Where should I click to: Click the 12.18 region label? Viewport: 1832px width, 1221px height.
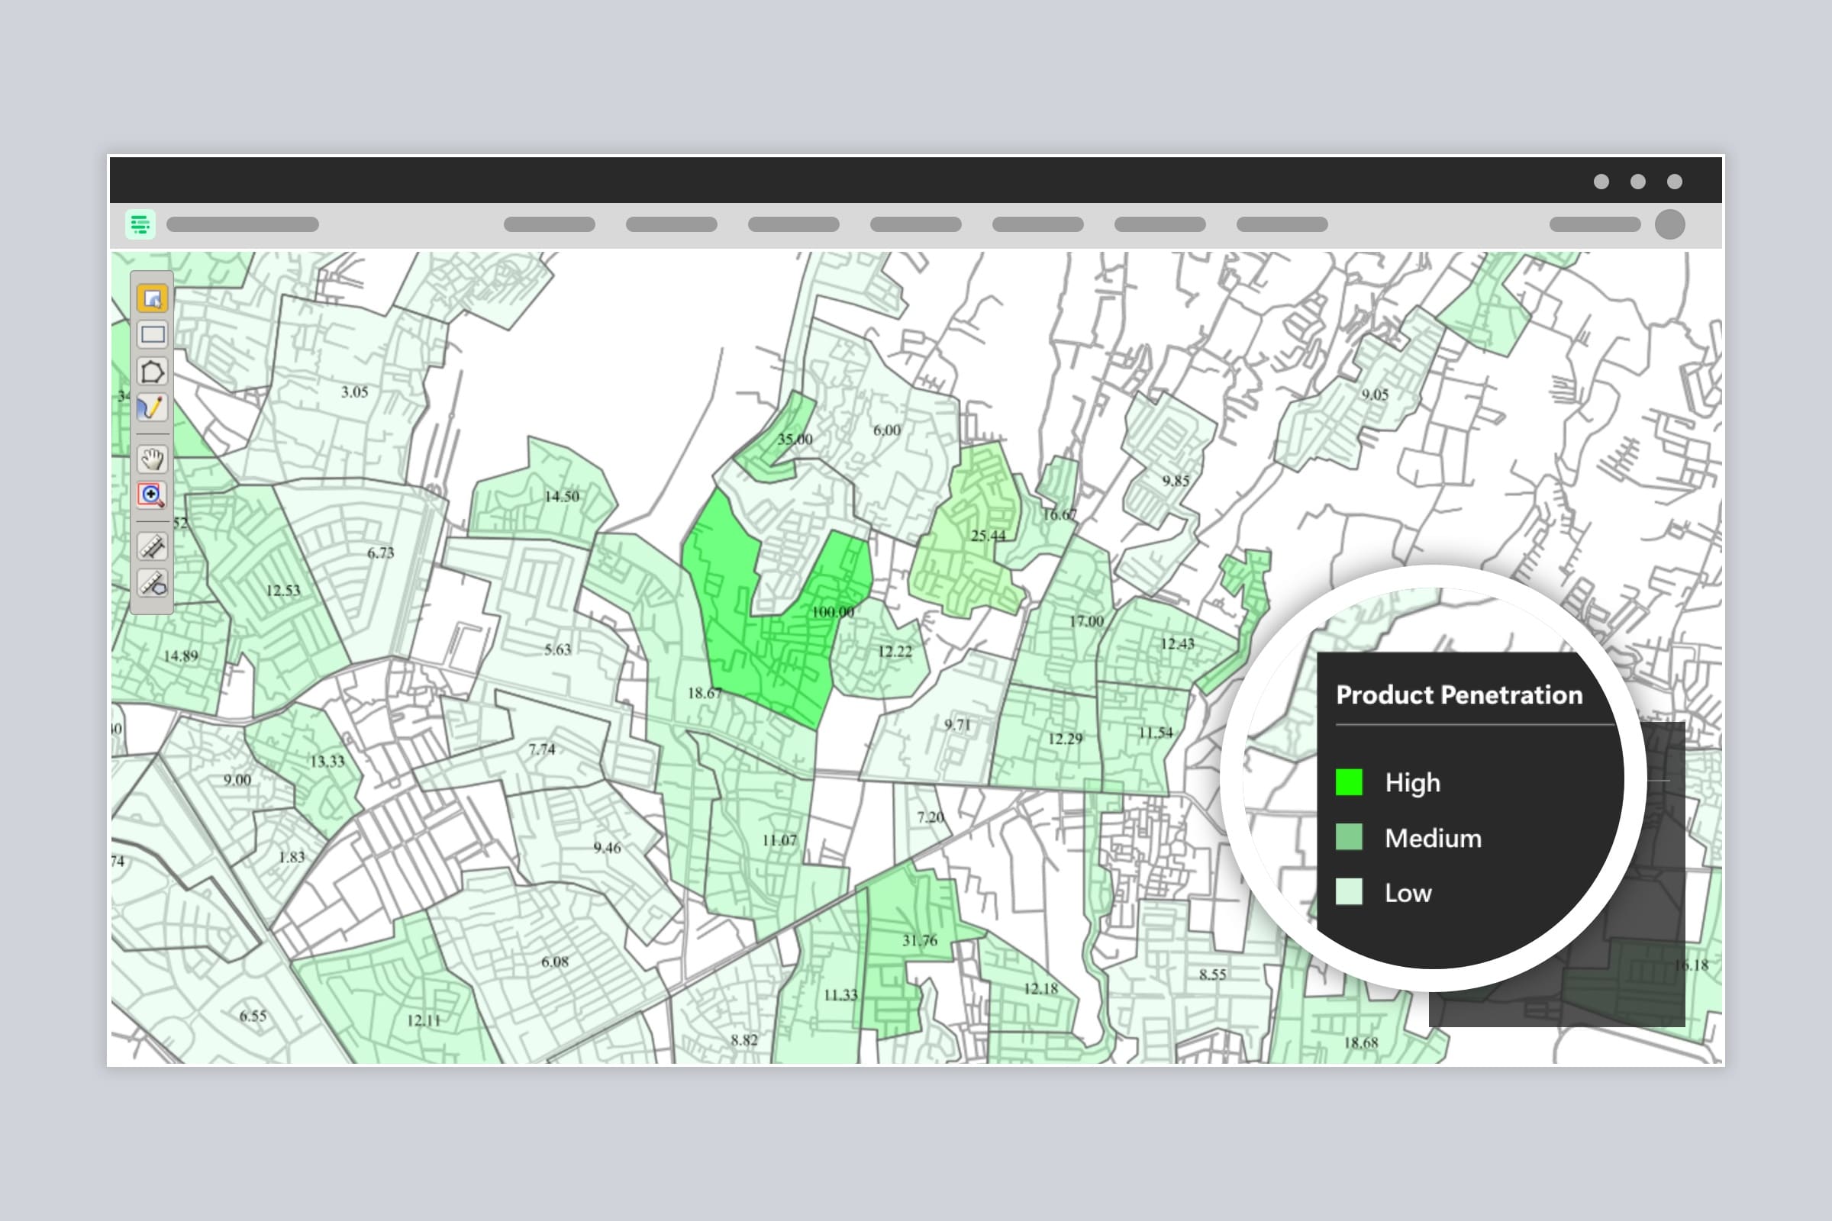tap(1040, 988)
